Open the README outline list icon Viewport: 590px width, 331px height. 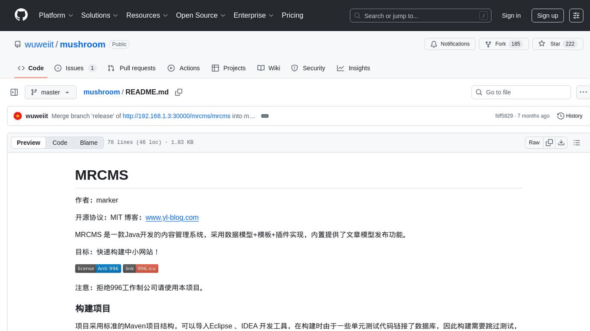[x=577, y=143]
